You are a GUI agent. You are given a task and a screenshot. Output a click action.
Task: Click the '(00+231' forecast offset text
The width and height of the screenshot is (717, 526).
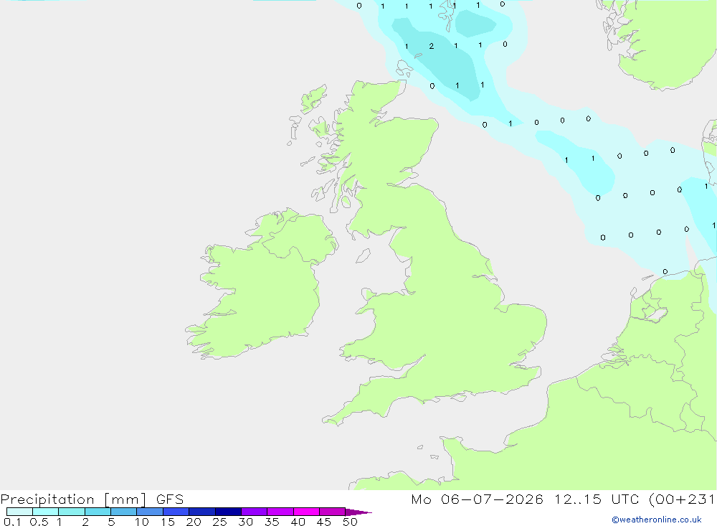683,499
